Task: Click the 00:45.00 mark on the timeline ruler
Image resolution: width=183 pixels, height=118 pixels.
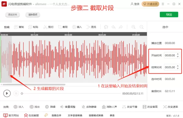Action: [x=102, y=35]
